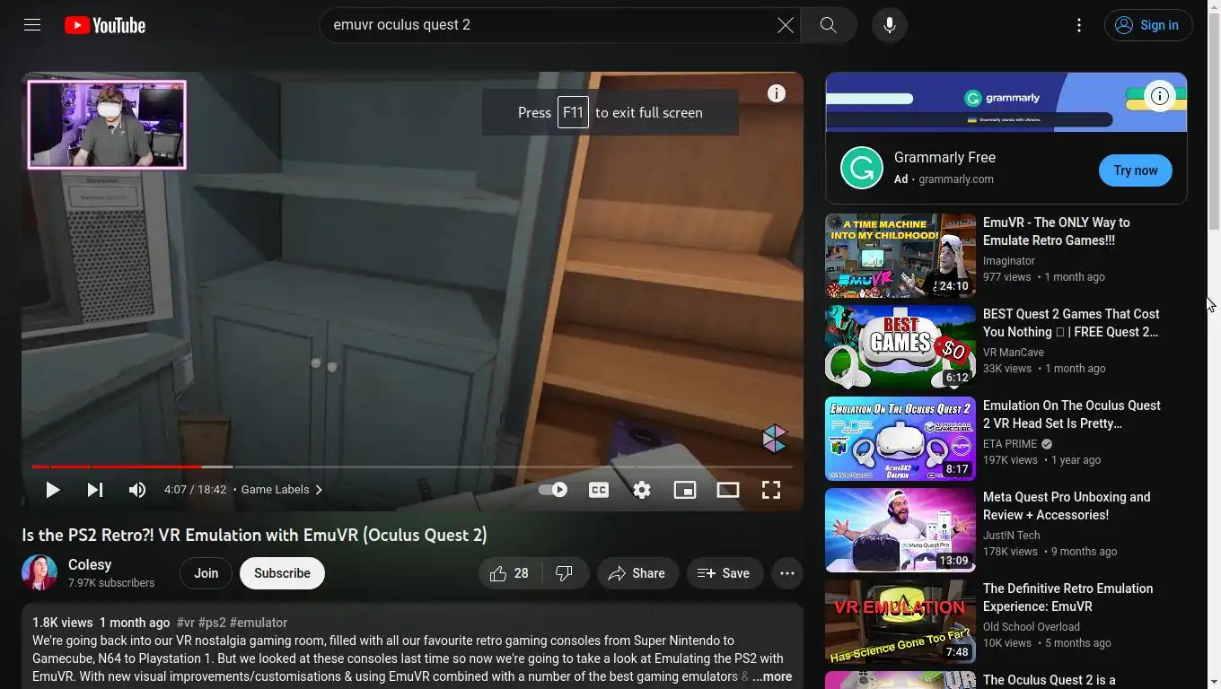Open the Colesy channel name link
The image size is (1221, 689).
(90, 564)
